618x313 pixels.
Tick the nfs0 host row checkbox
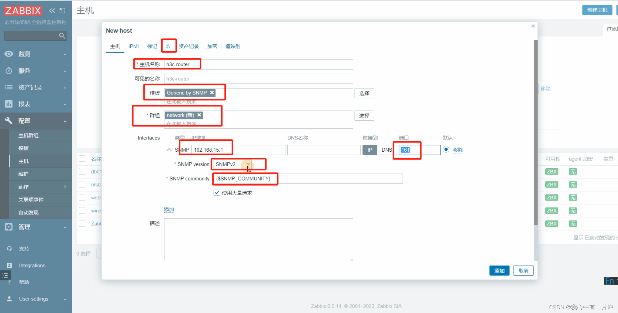pyautogui.click(x=82, y=184)
